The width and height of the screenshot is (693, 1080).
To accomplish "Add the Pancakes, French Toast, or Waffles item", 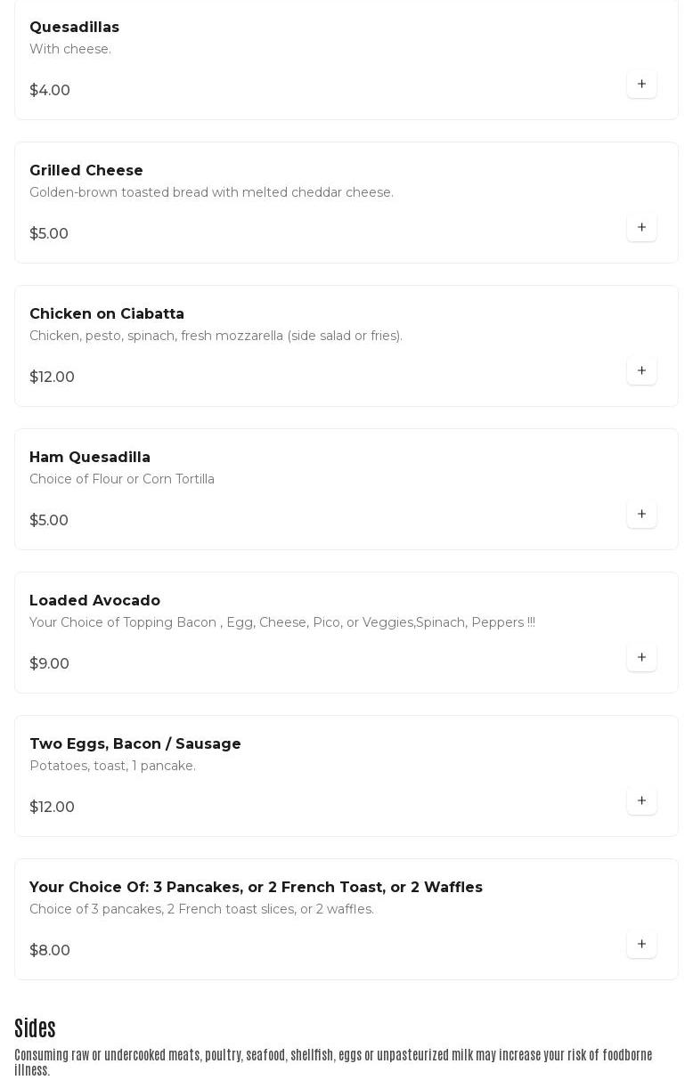I will tap(641, 944).
